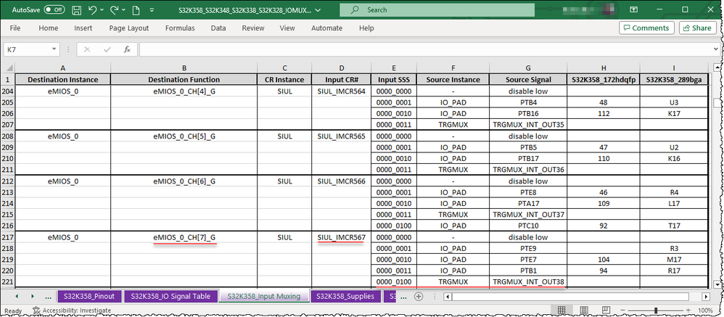This screenshot has height=317, width=724.
Task: Switch to S32K358_Pinout sheet tab
Action: [89, 296]
